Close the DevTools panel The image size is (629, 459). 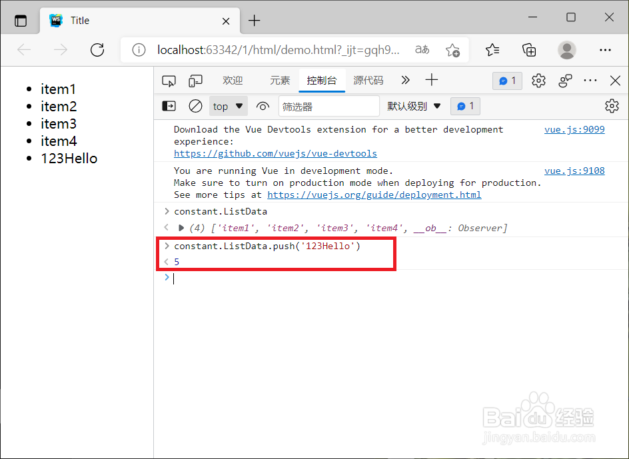pyautogui.click(x=615, y=81)
